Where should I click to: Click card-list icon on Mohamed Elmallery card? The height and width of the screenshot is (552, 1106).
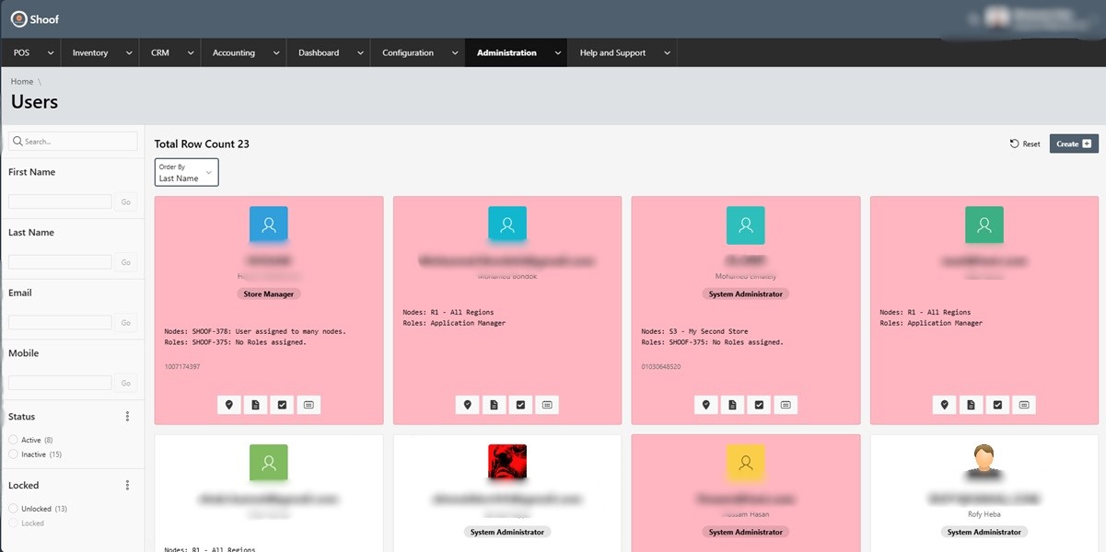(786, 405)
